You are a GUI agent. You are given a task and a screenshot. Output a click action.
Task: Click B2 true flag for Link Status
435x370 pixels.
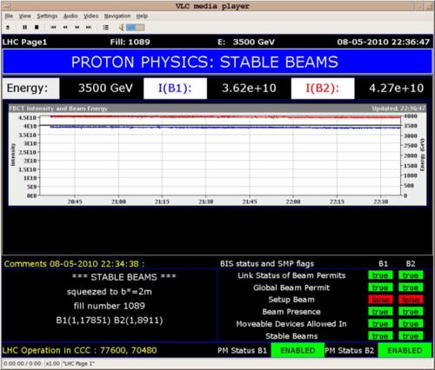(411, 275)
